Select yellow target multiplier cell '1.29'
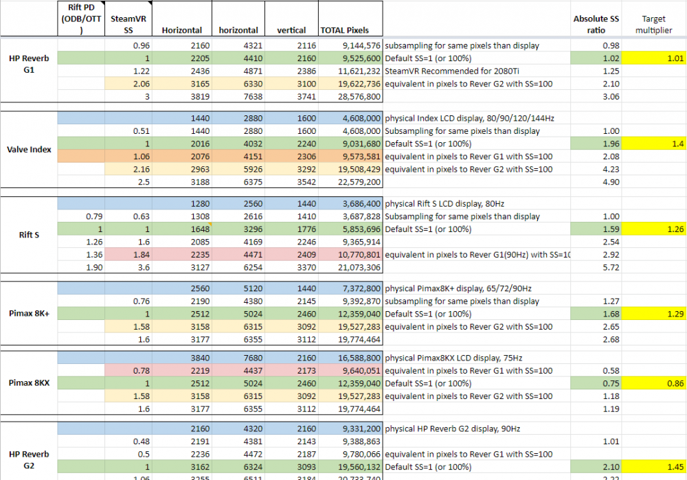This screenshot has width=687, height=480. [654, 314]
